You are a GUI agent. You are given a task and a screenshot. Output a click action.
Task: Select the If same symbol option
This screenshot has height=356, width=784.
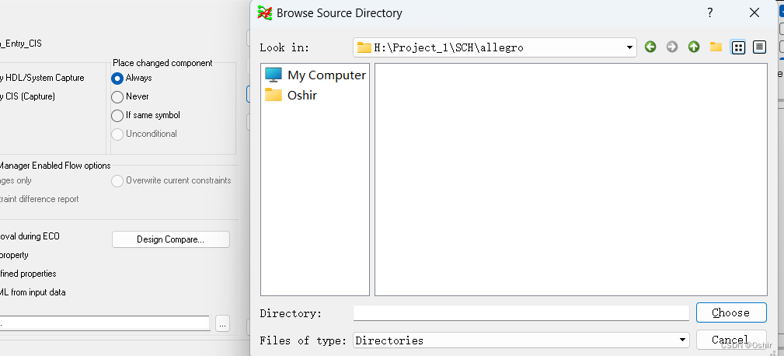point(117,115)
